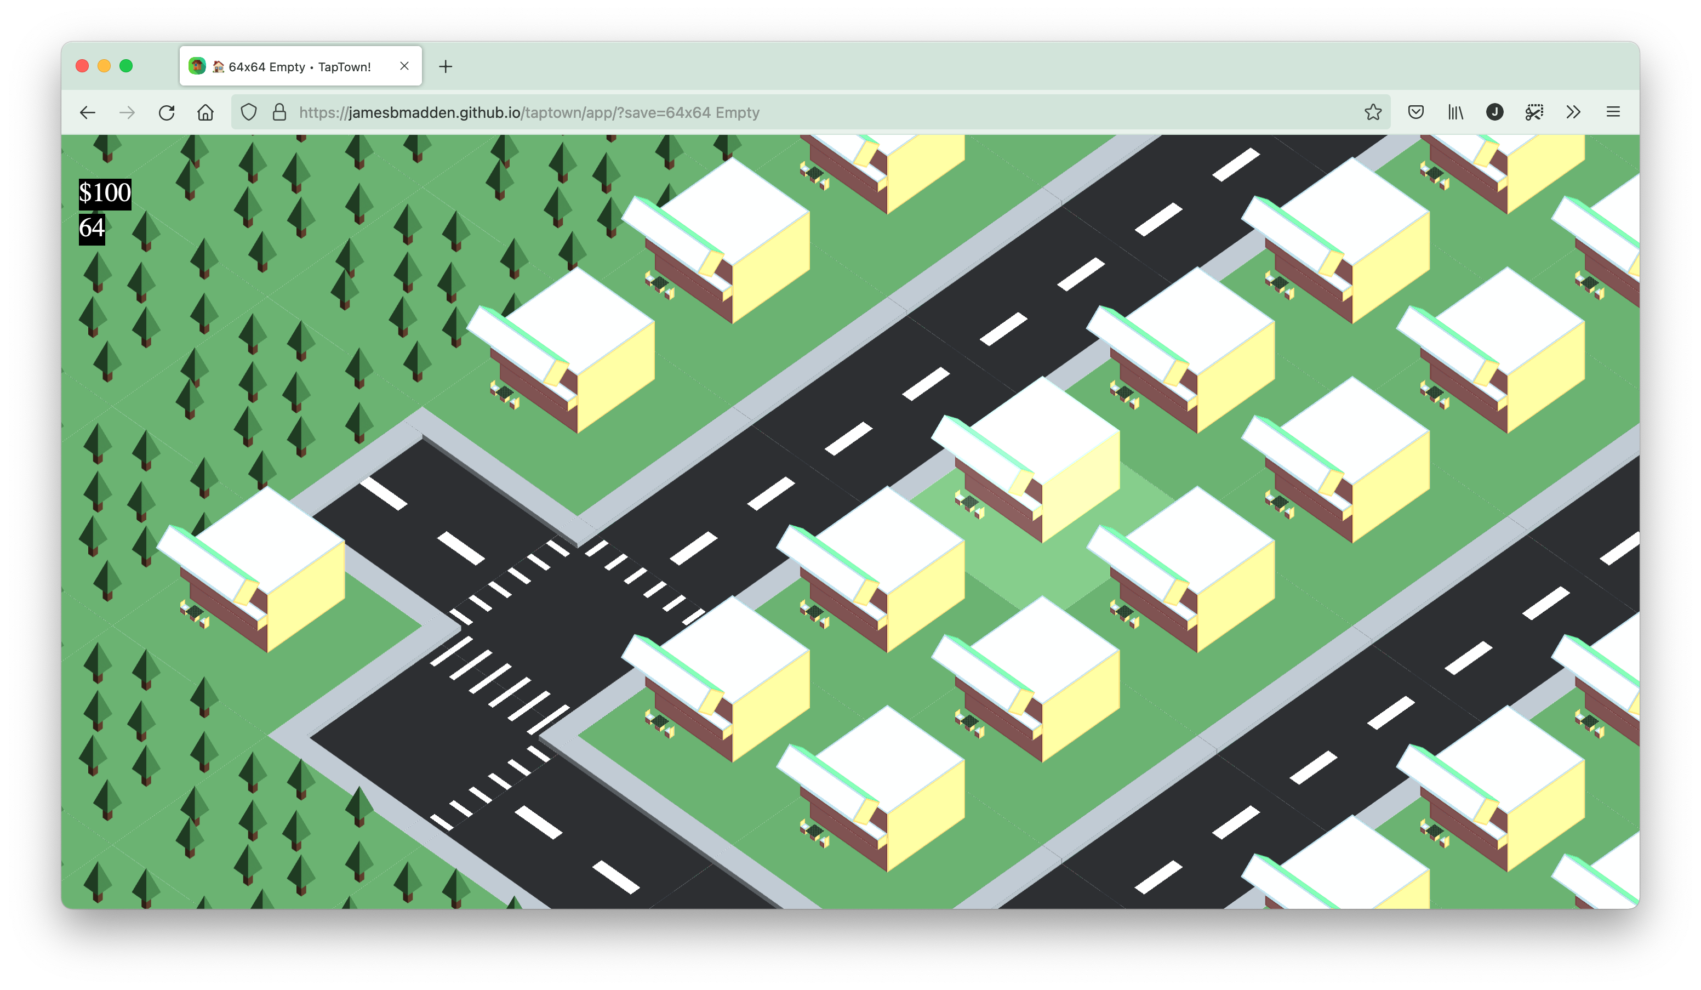Screen dimensions: 1701x990
Task: Select the 64x64 Empty TapTown tab
Action: coord(299,66)
